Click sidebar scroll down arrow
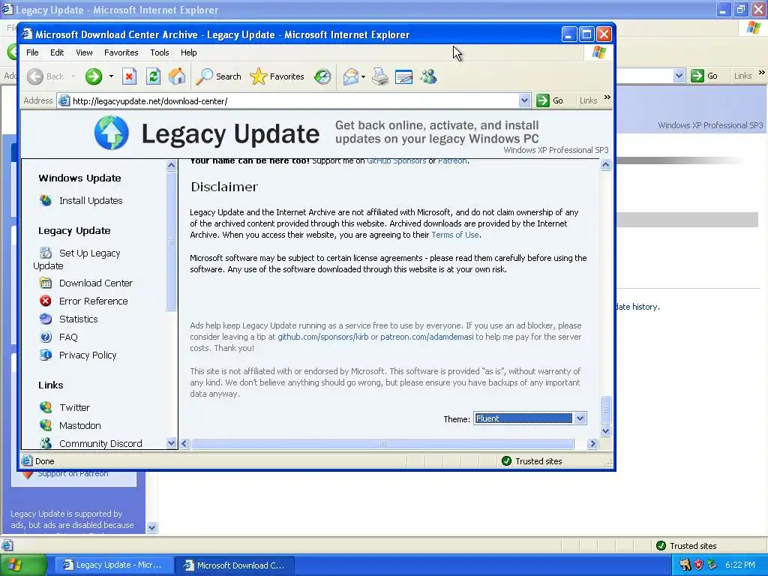The width and height of the screenshot is (768, 576). (171, 442)
